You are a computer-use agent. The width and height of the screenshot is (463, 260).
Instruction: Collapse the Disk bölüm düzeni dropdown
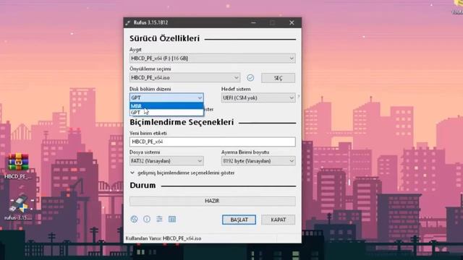click(166, 97)
